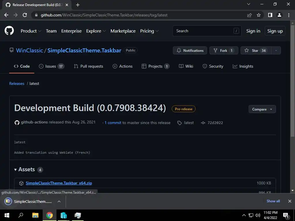Image resolution: width=295 pixels, height=221 pixels.
Task: Close the Release Development Build tab
Action: (x=67, y=5)
